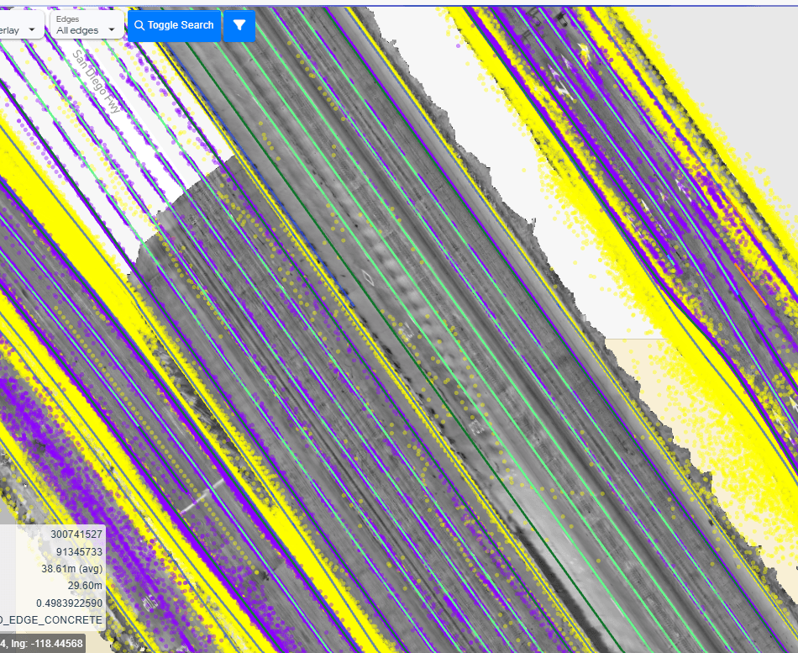Open the Edges 'All edges' dropdown

coord(87,24)
